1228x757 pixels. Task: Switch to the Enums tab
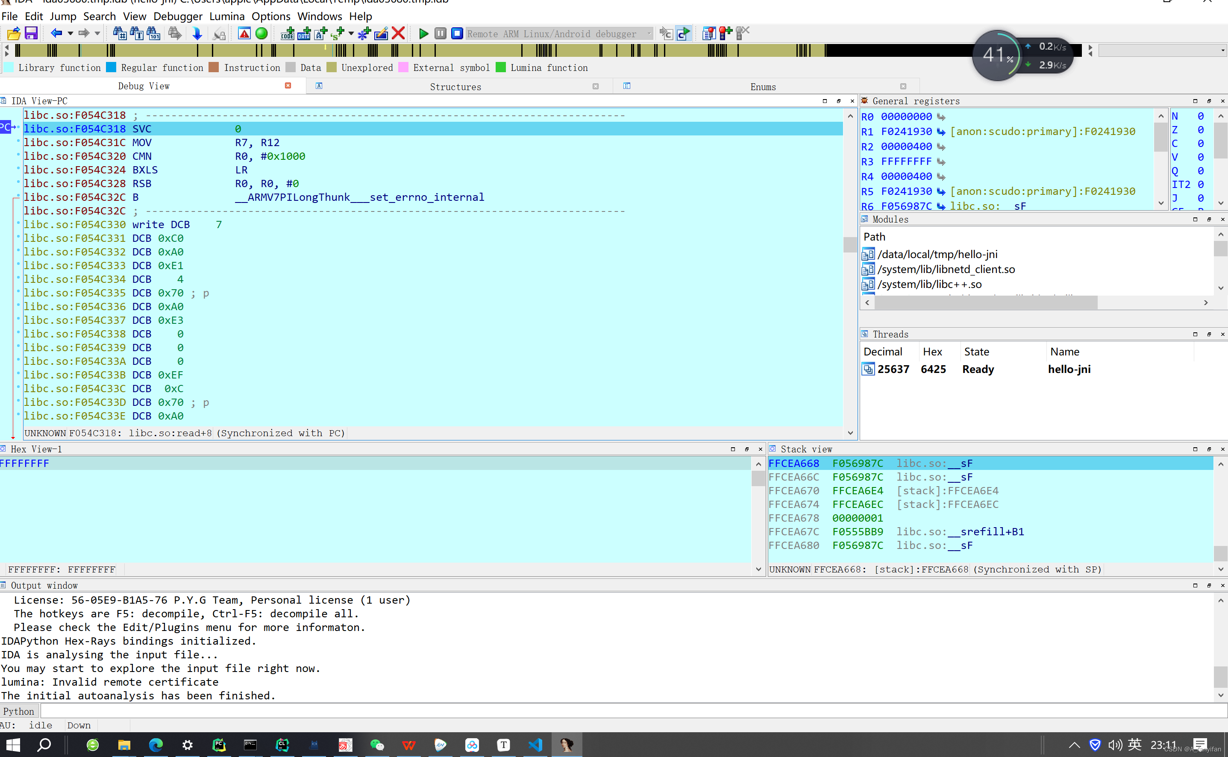(762, 87)
